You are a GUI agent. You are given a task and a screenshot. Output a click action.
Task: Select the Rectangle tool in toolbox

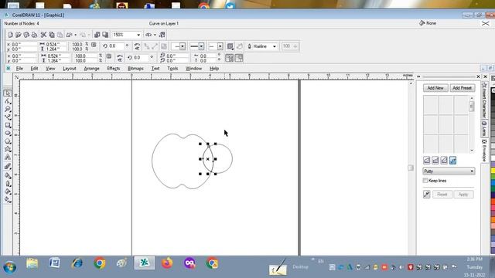8,125
